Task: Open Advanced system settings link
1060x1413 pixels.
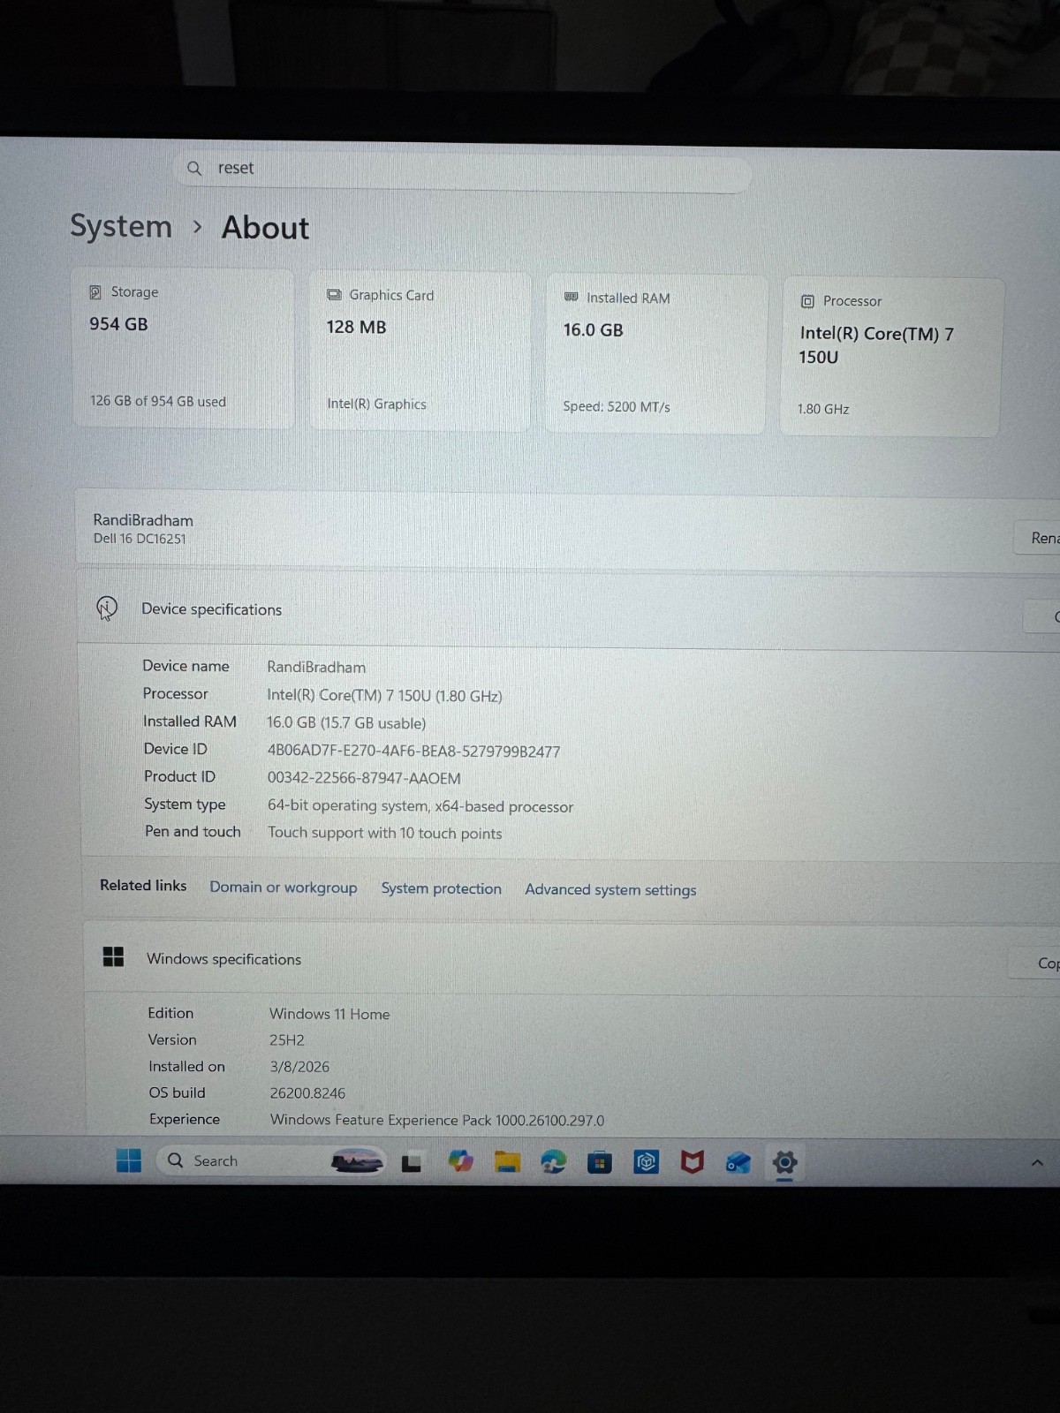Action: (610, 890)
